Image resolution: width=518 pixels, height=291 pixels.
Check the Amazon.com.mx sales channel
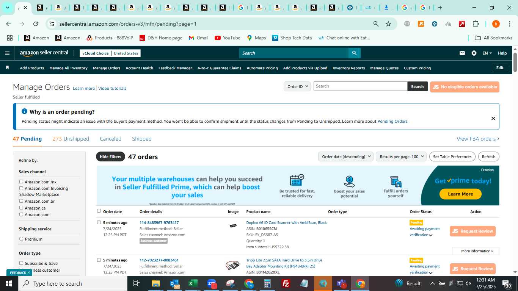pos(21,181)
